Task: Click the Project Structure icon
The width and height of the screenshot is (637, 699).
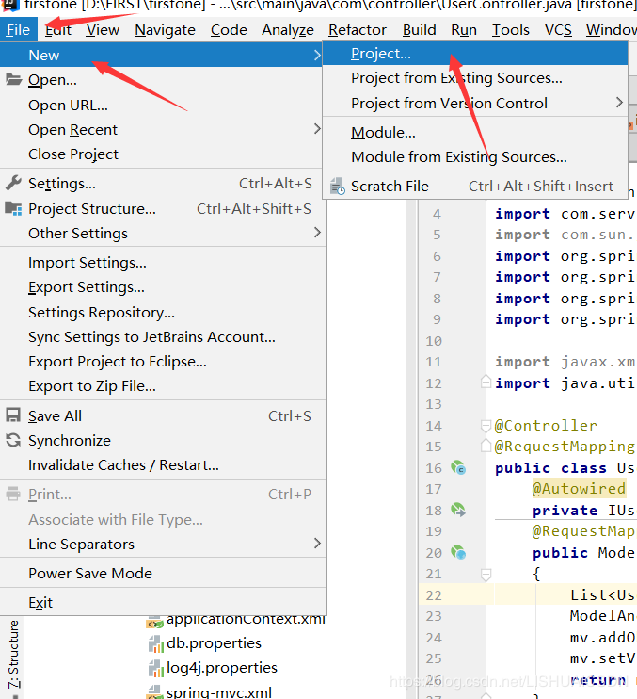Action: [x=13, y=208]
